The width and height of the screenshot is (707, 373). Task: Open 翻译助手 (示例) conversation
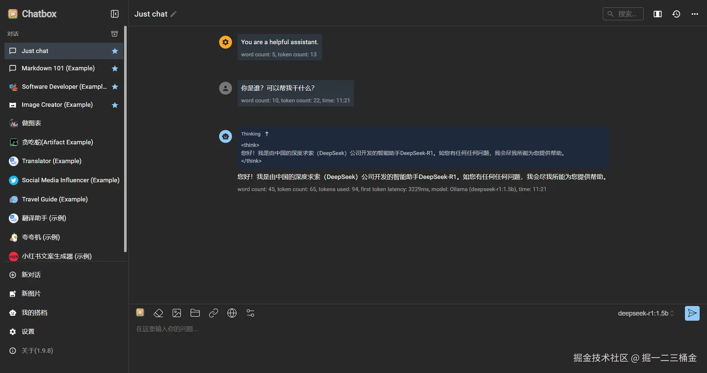(x=64, y=218)
